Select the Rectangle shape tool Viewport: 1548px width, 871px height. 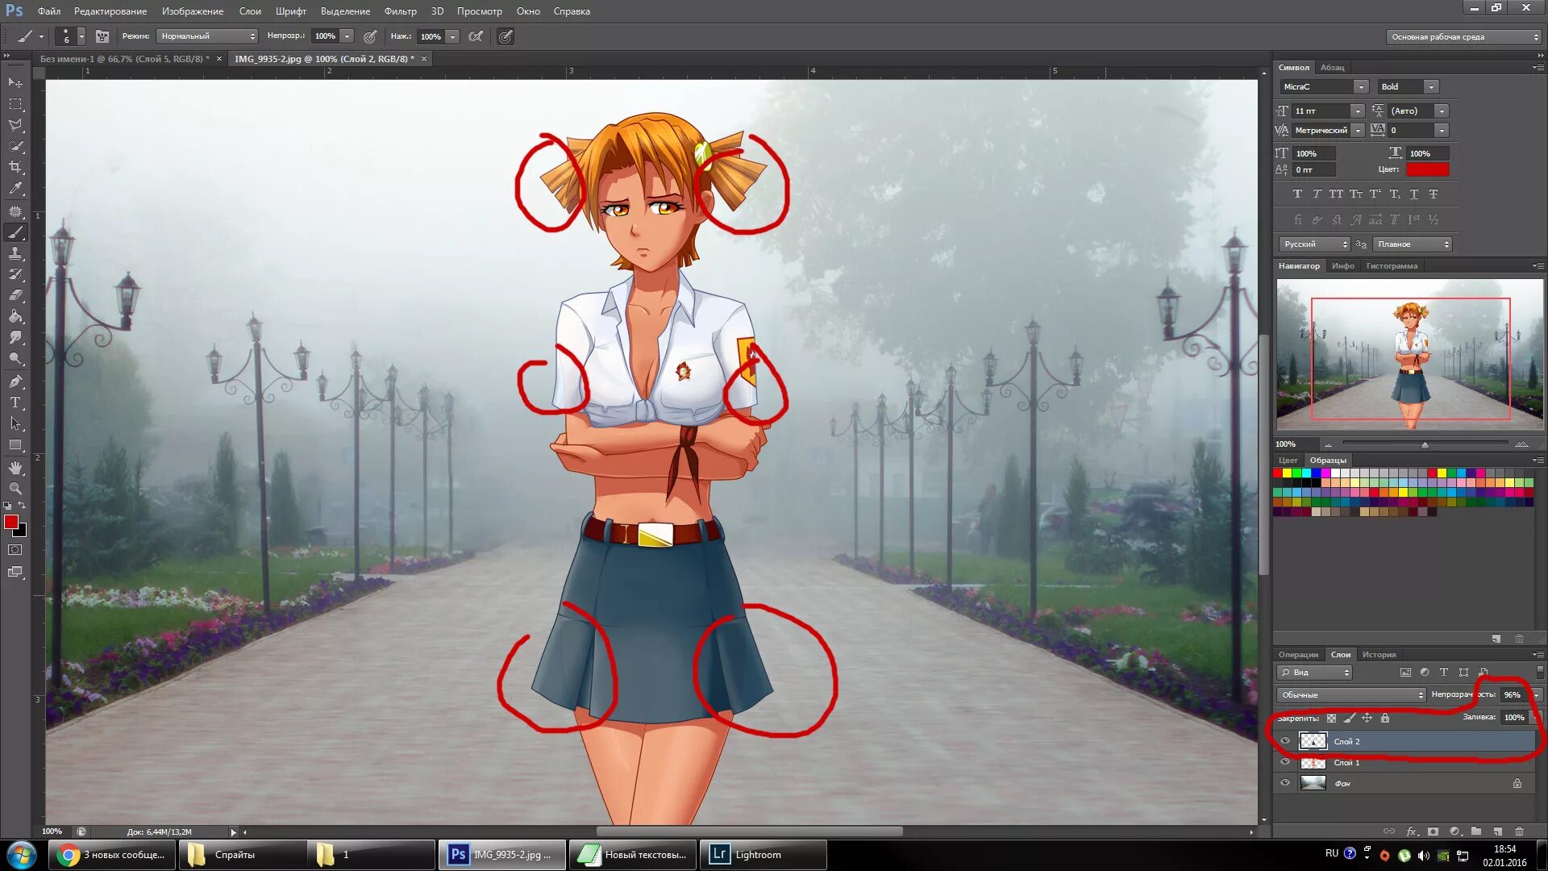[15, 444]
